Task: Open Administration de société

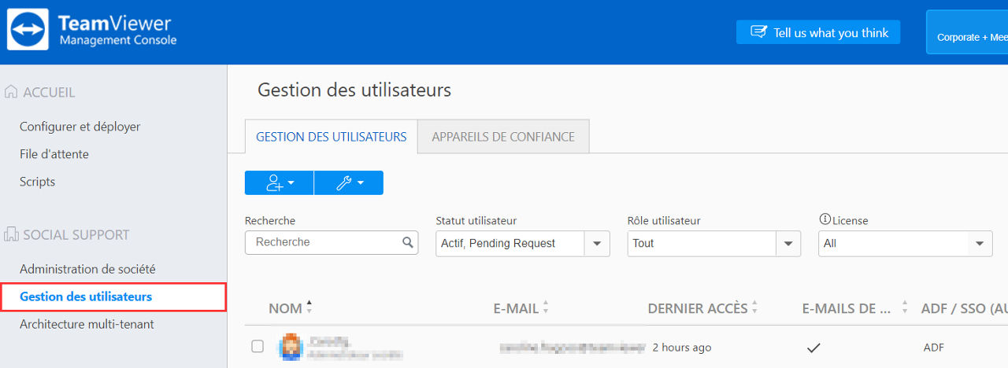Action: [x=87, y=269]
